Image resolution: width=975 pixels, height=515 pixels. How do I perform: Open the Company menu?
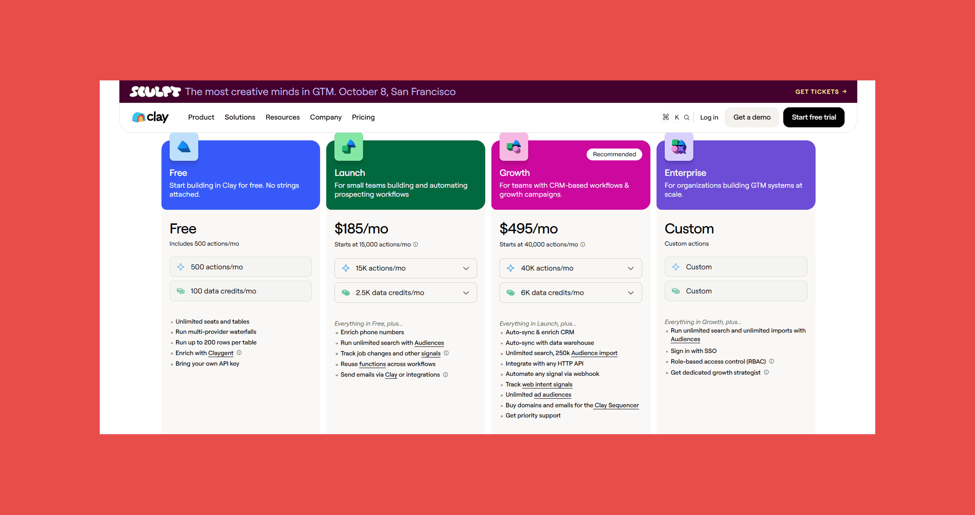pyautogui.click(x=326, y=117)
